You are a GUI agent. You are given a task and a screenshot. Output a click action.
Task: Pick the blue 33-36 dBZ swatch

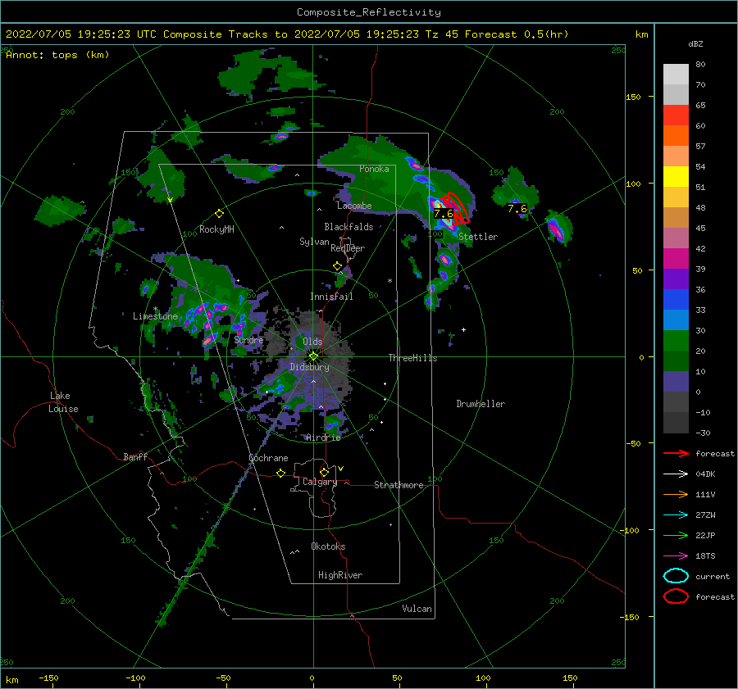[676, 300]
